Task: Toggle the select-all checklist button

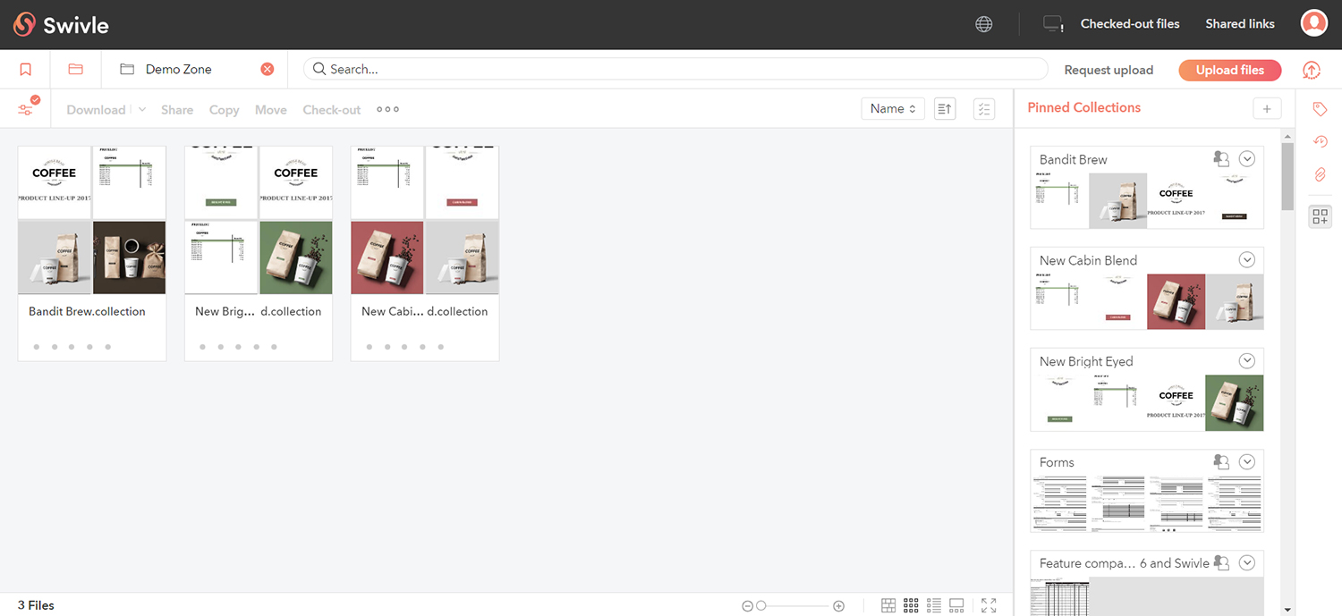Action: (x=984, y=109)
